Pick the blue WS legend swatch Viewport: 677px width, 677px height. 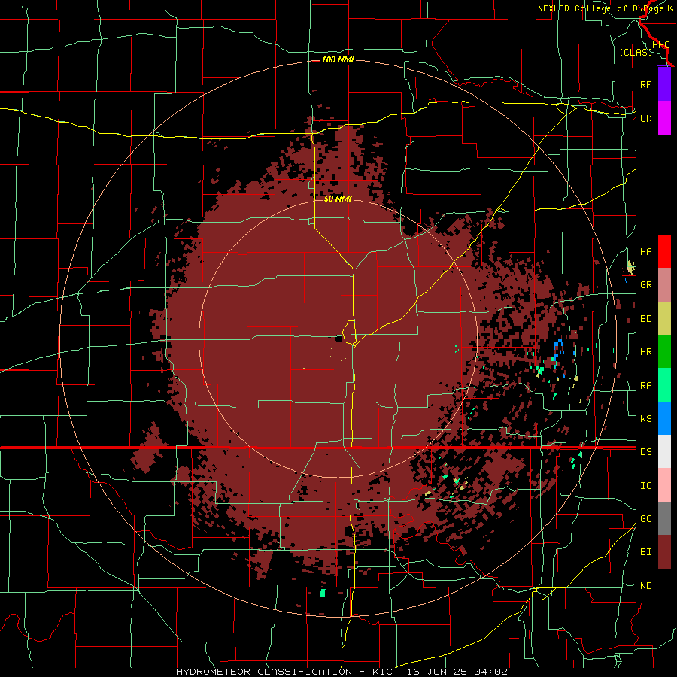click(664, 418)
